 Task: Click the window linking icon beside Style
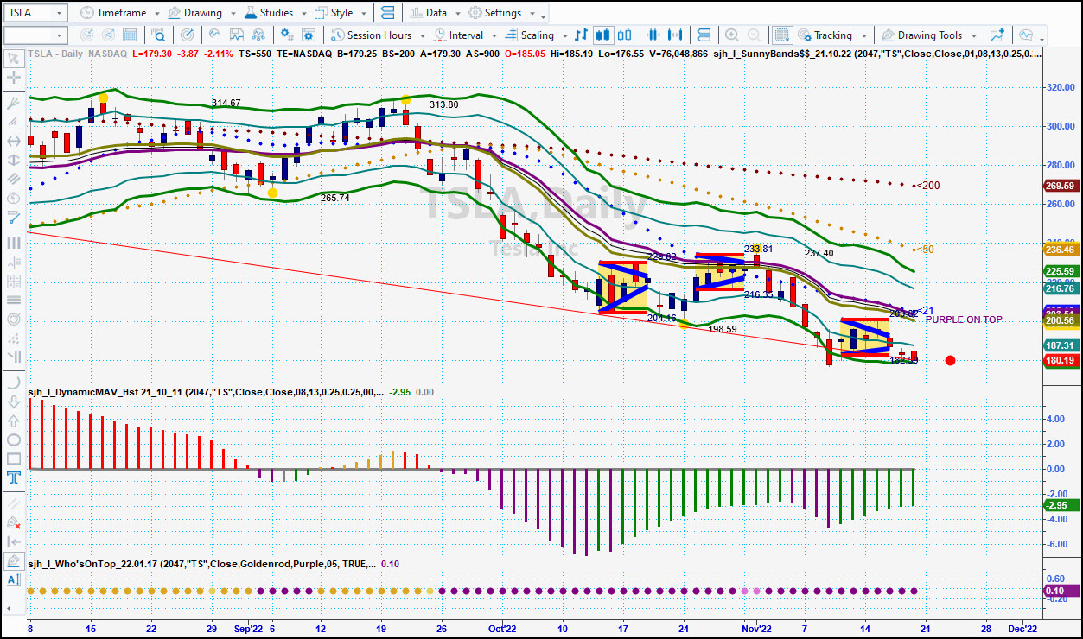(386, 13)
